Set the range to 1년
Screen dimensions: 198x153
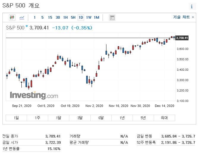click(x=122, y=118)
